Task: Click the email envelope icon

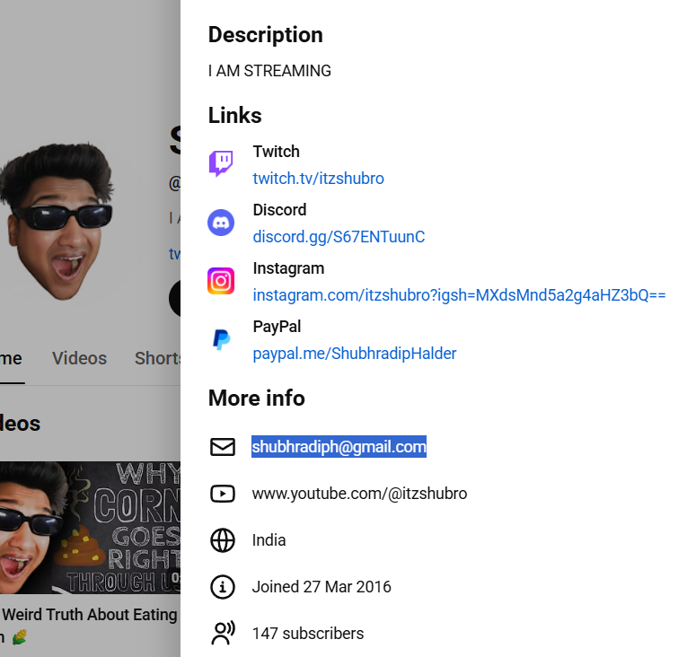Action: pos(223,447)
